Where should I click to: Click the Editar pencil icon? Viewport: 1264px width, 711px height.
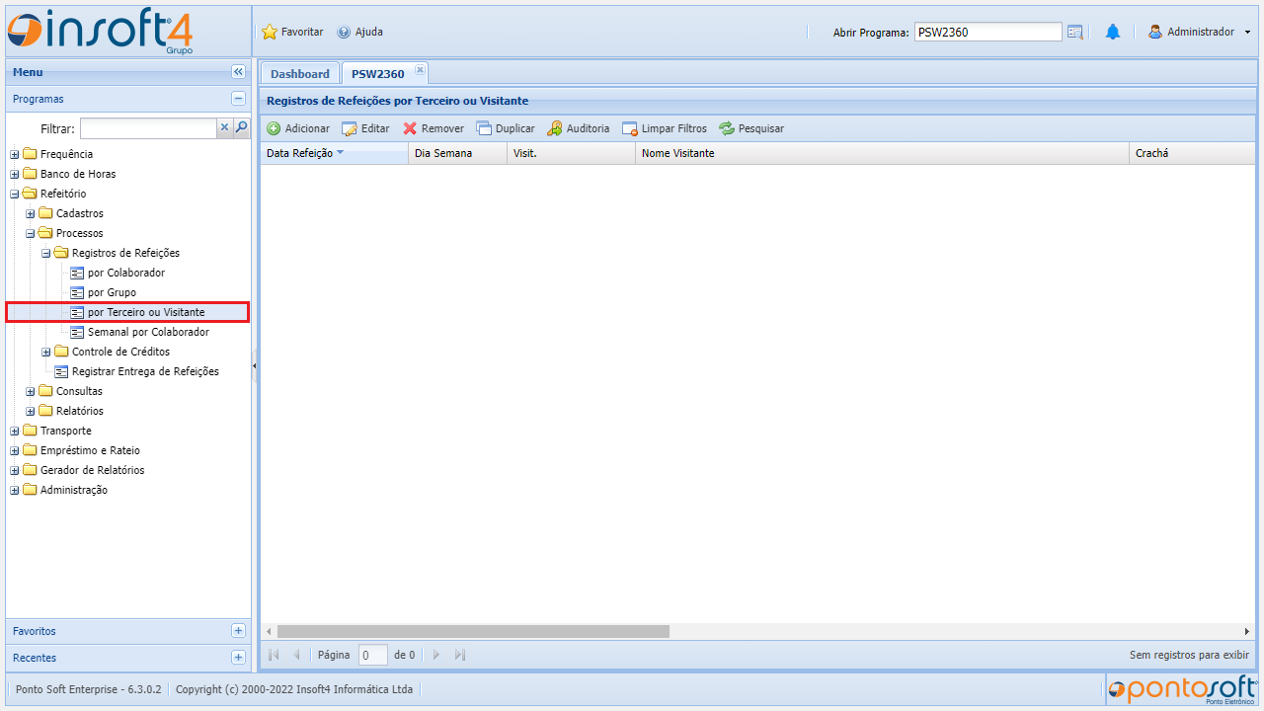(350, 128)
